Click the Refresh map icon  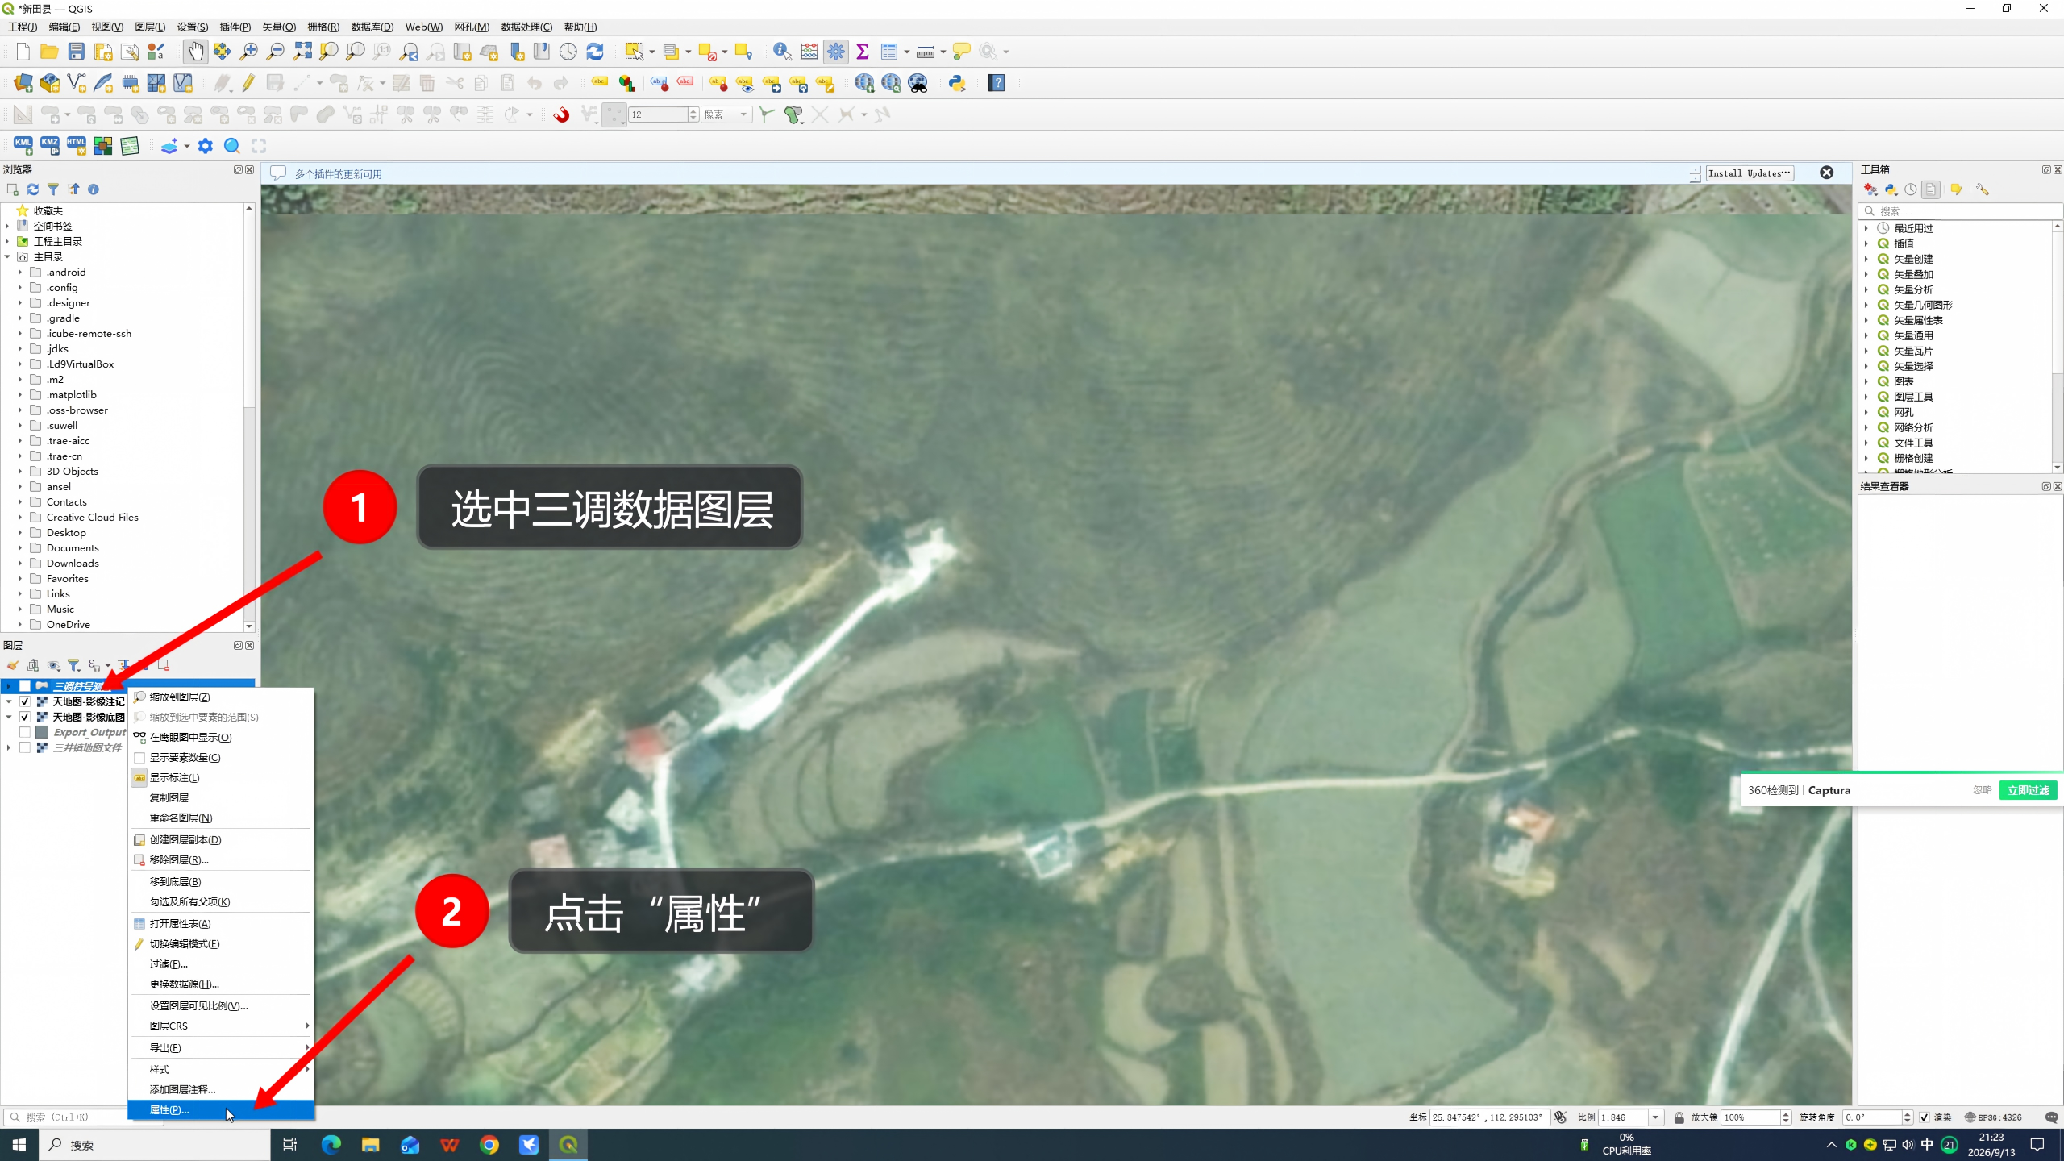(x=595, y=52)
